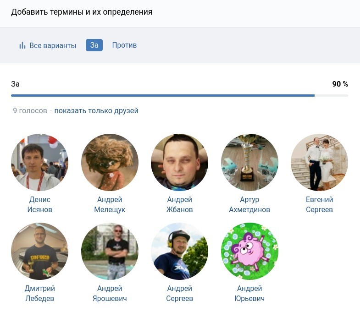Viewport: 360px width, 312px height.
Task: Click Андрей Жбанов's profile photo
Action: [x=179, y=162]
